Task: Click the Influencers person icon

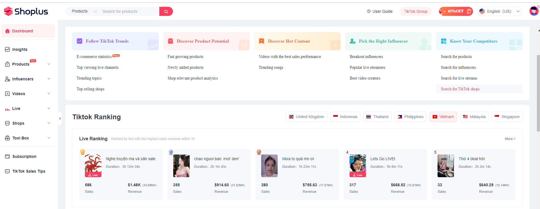Action: click(7, 79)
